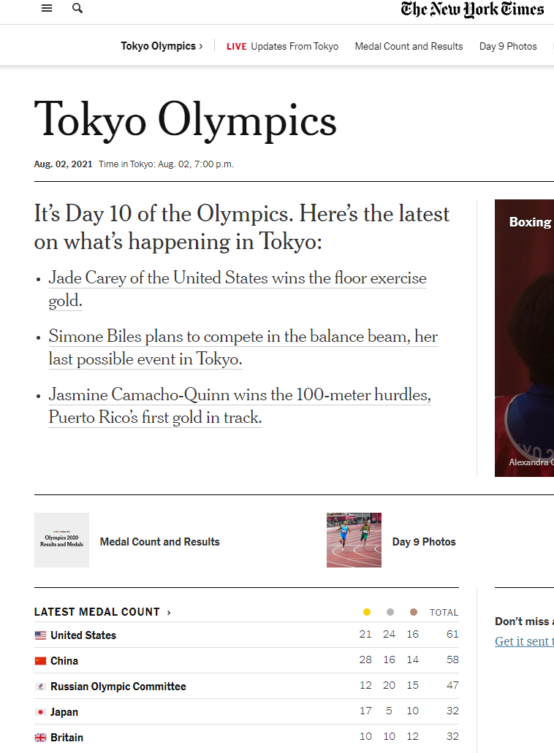The image size is (554, 753).
Task: Open Day 9 Photos in top navigation
Action: [x=508, y=46]
